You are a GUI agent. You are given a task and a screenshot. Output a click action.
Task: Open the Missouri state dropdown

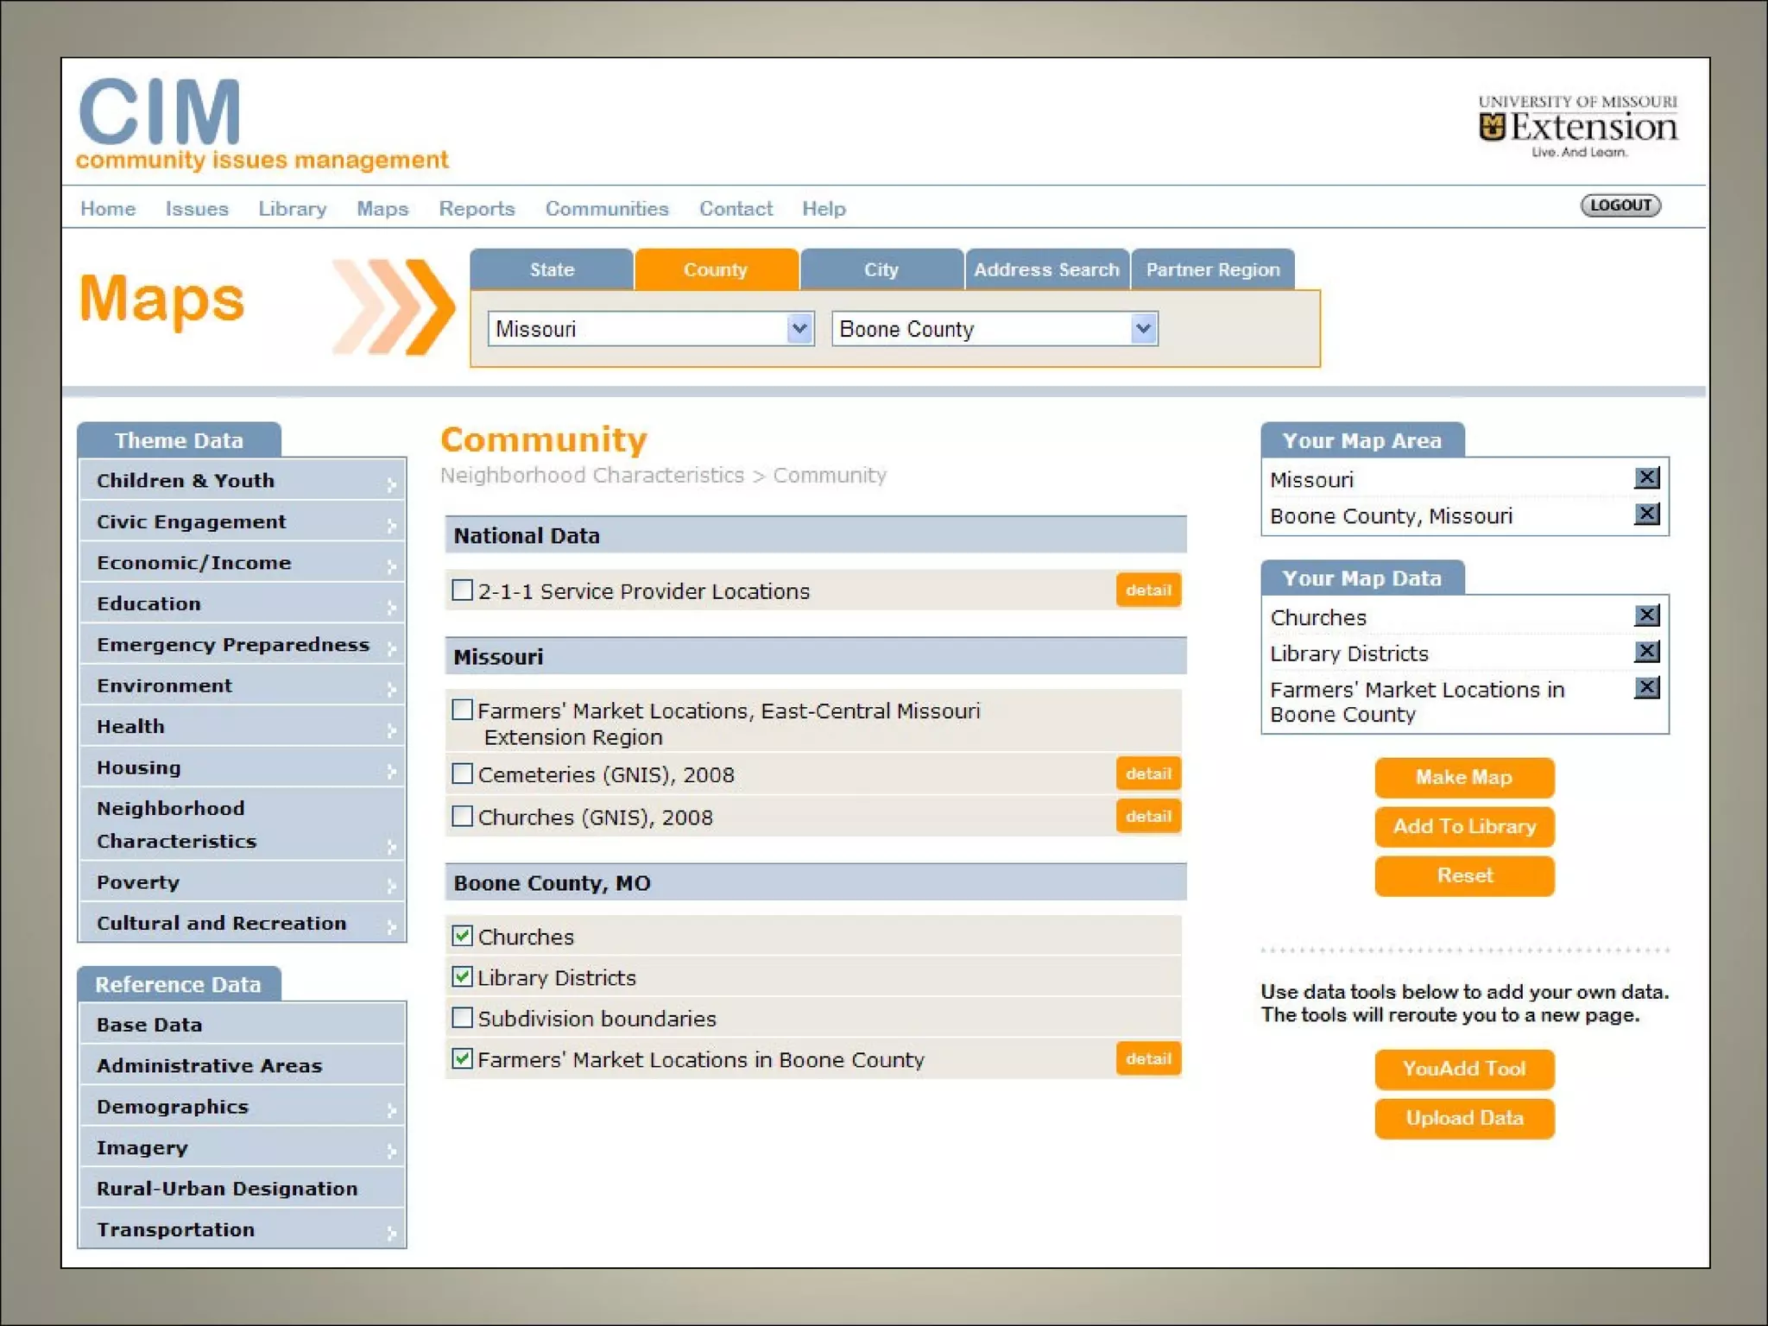pos(800,329)
